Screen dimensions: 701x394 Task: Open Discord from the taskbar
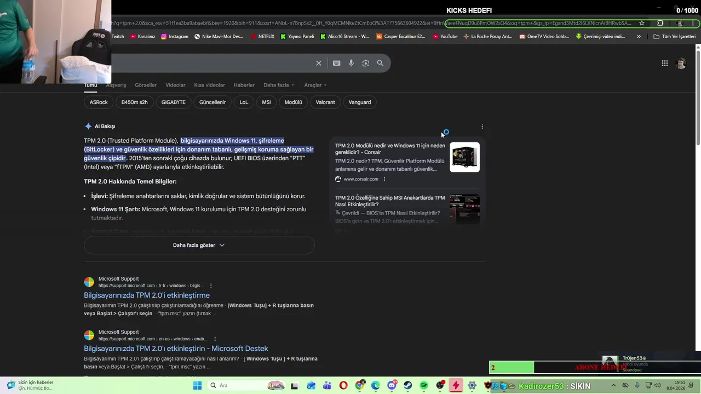392,385
